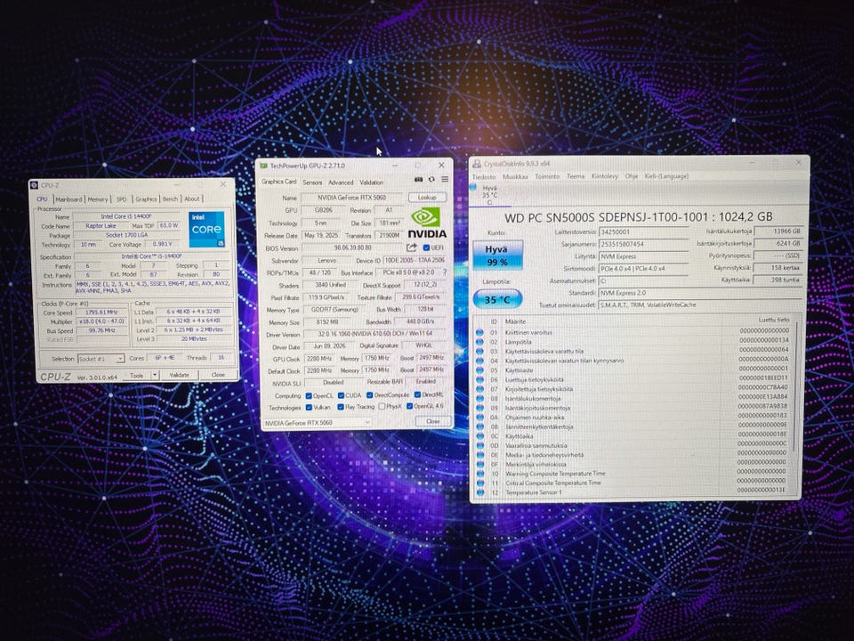Click the Sarjanumero serial number field
Screen dimensions: 854x641
(643, 244)
